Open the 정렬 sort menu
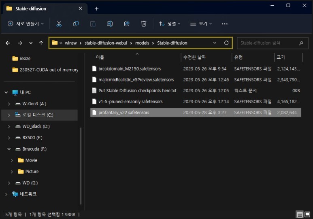 (x=170, y=24)
